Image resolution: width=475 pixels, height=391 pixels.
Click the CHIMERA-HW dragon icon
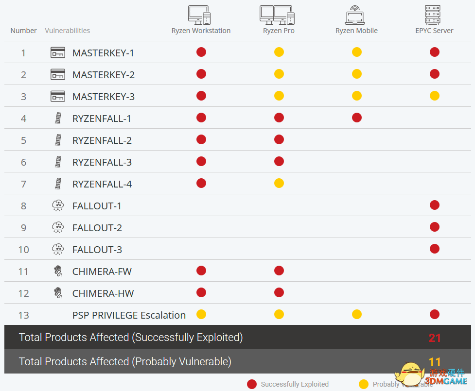58,293
